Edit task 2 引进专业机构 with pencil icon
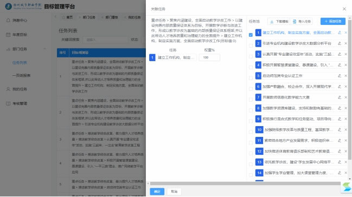Viewport: 352px width, 197px height. (340, 43)
